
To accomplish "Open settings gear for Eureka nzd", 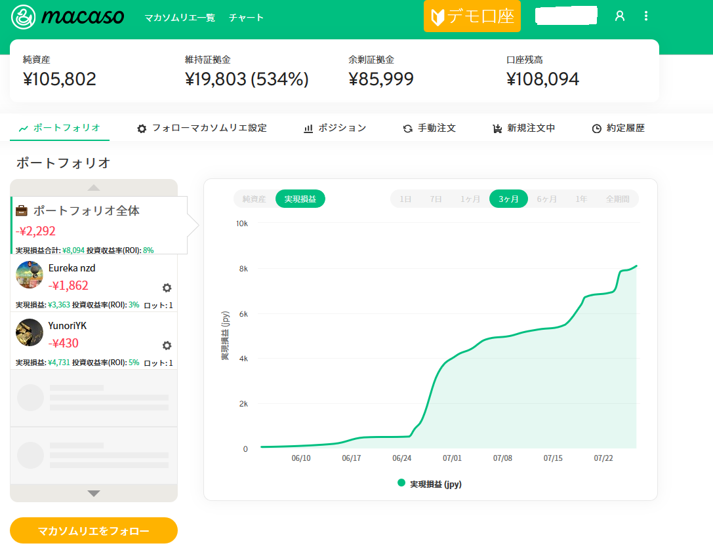I will click(x=167, y=288).
